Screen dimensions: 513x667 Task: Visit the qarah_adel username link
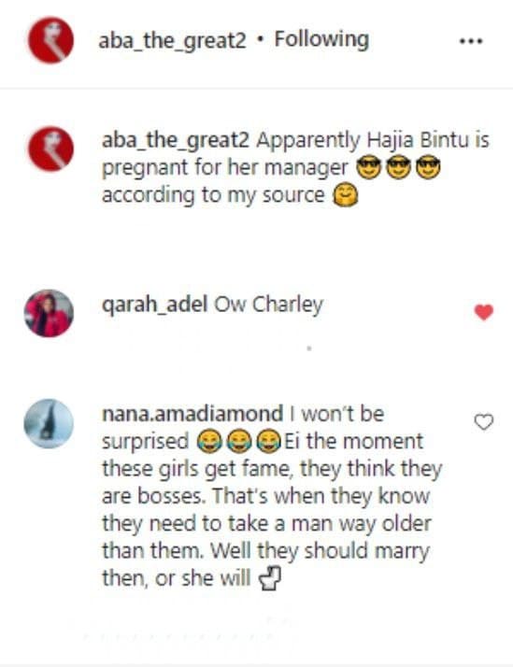(154, 305)
